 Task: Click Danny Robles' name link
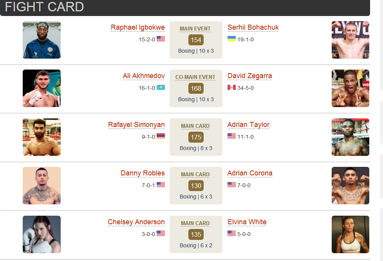(x=143, y=173)
